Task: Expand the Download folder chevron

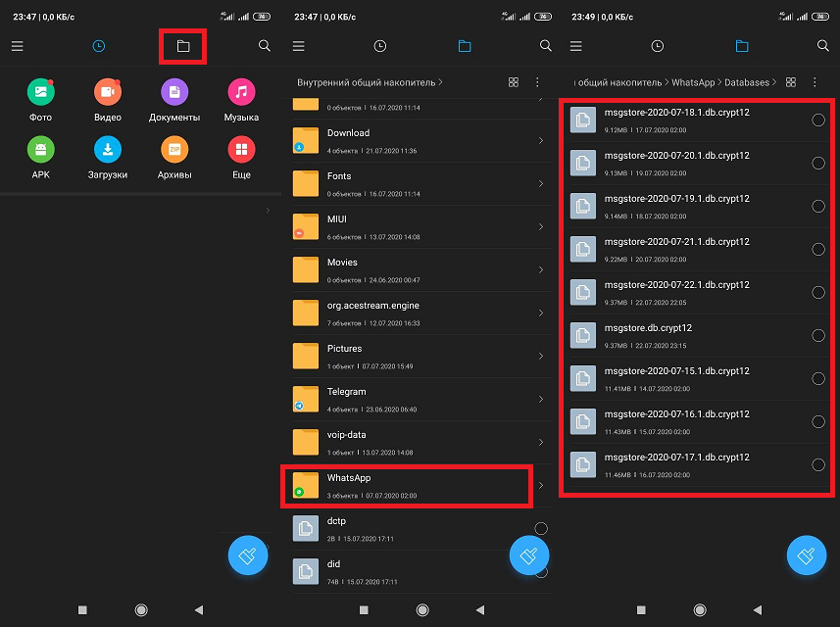Action: coord(541,141)
